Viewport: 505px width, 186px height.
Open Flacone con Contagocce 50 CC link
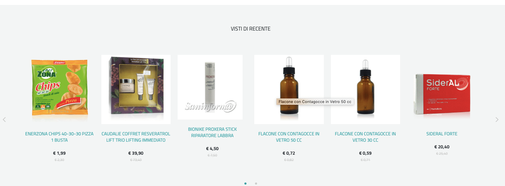click(289, 137)
